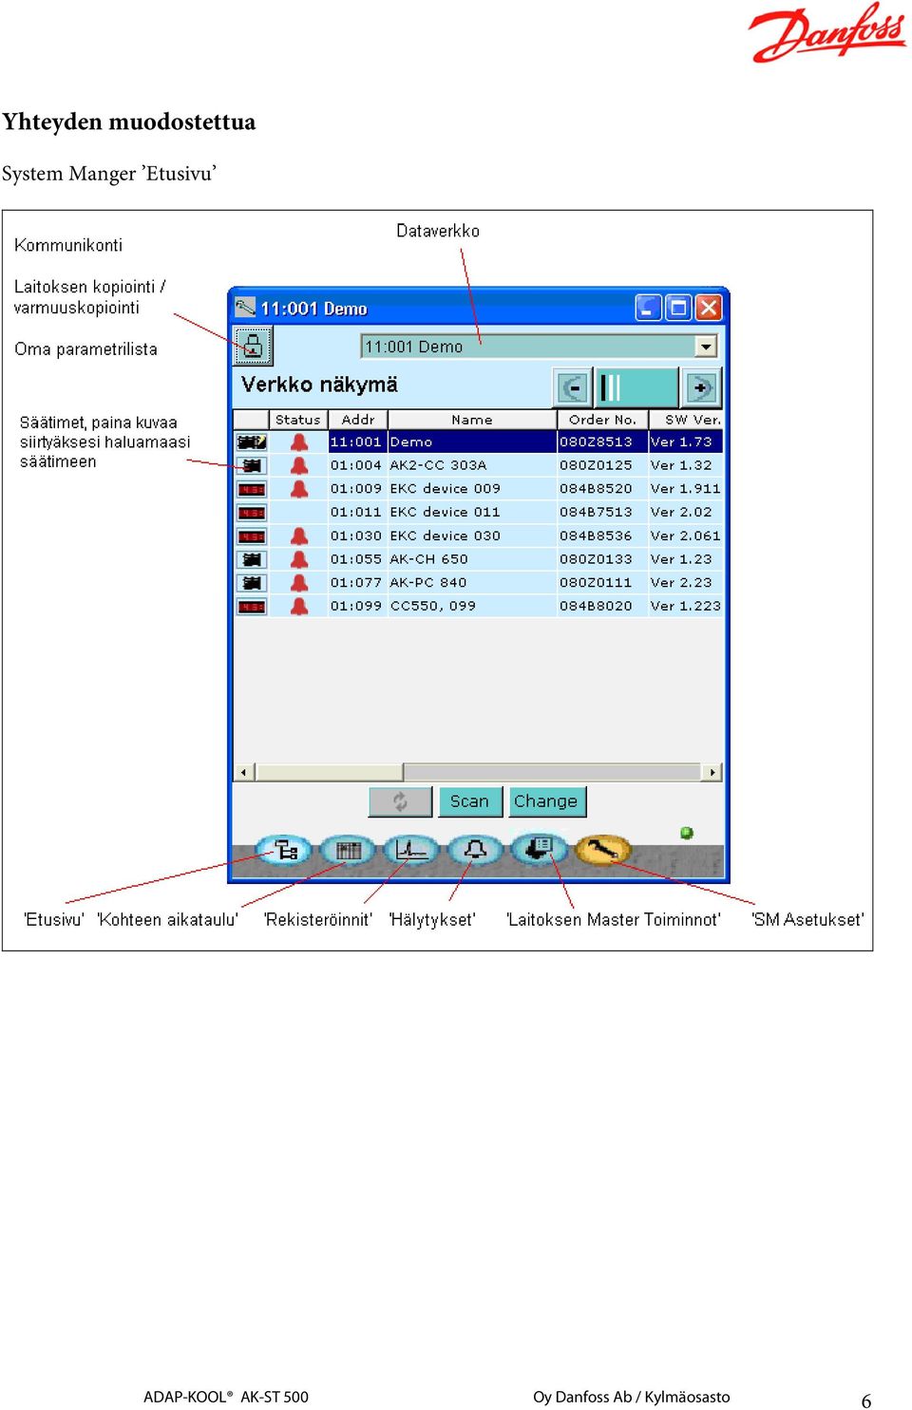Select the address cell 01:030
This screenshot has height=1410, width=912.
356,536
